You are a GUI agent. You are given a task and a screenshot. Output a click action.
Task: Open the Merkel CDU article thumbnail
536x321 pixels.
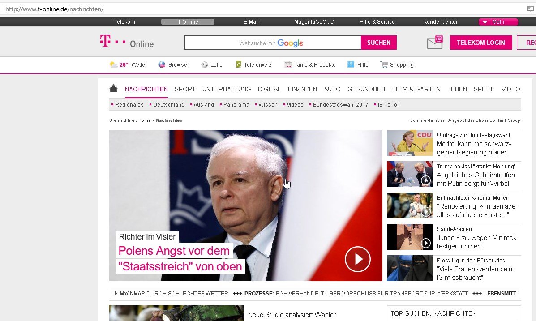[410, 143]
